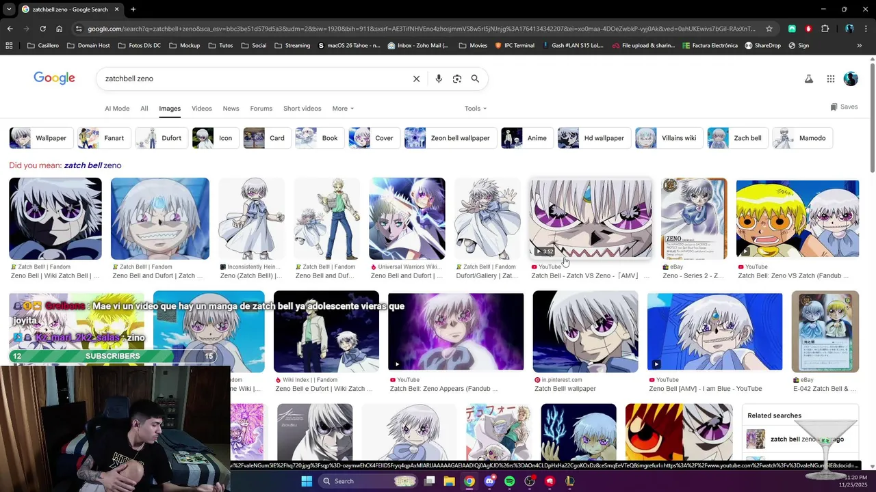
Task: Filter images by the Dufort chip
Action: pyautogui.click(x=161, y=138)
